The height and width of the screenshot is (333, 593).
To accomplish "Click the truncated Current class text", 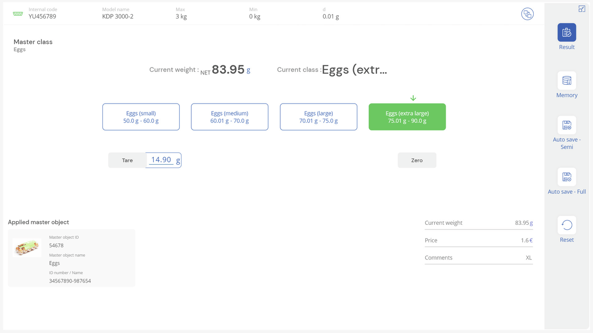I will click(x=354, y=70).
